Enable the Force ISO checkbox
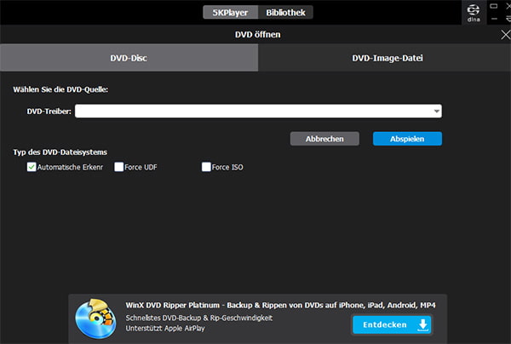511x344 pixels. [x=206, y=167]
